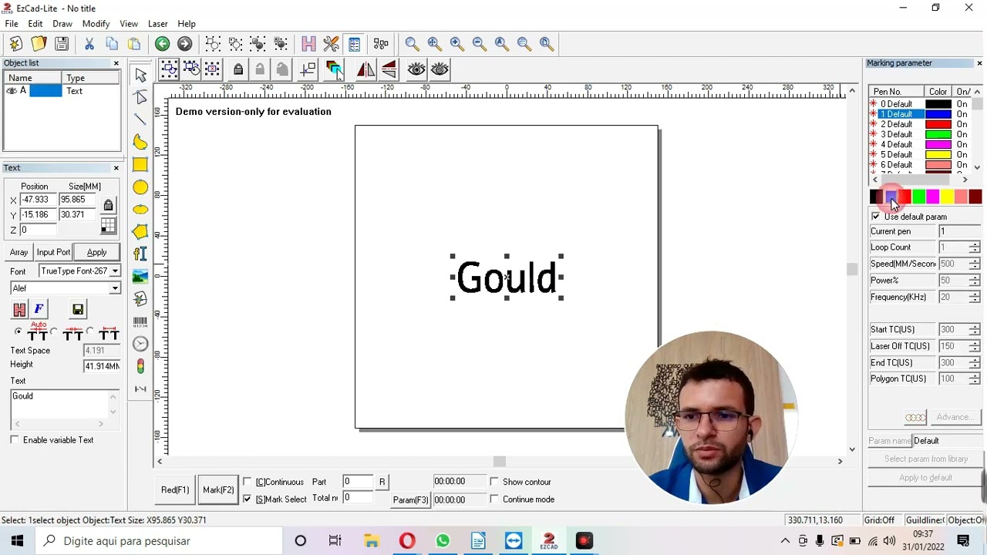The width and height of the screenshot is (987, 555).
Task: Enable the Show contour checkbox
Action: pyautogui.click(x=494, y=482)
